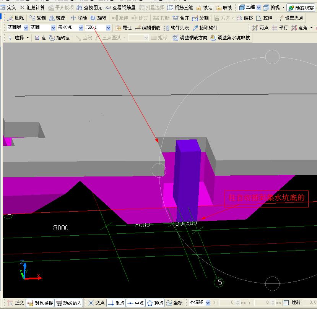Open 属性 properties panel

(x=124, y=28)
